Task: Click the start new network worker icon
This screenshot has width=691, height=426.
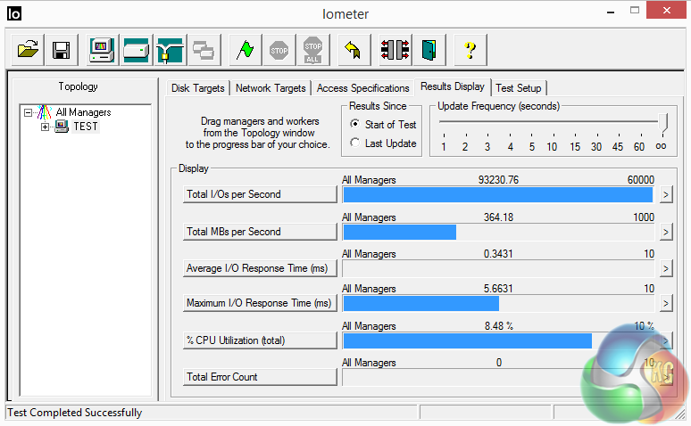Action: (171, 50)
